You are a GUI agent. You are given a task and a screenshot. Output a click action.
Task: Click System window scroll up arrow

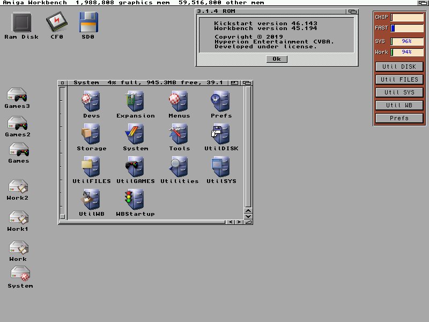pyautogui.click(x=248, y=210)
